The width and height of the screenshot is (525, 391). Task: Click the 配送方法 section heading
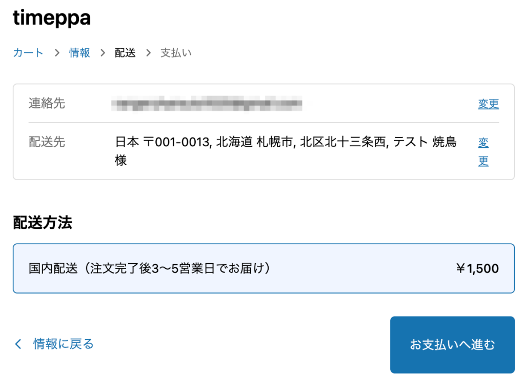tap(42, 223)
